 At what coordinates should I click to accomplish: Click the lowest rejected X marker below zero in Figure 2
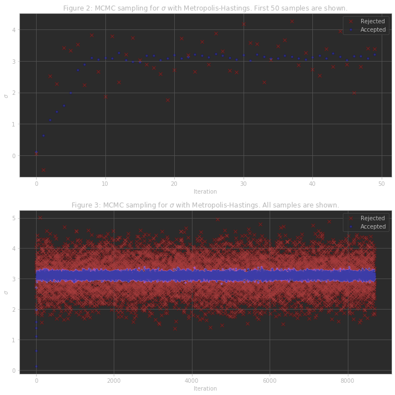(x=43, y=170)
